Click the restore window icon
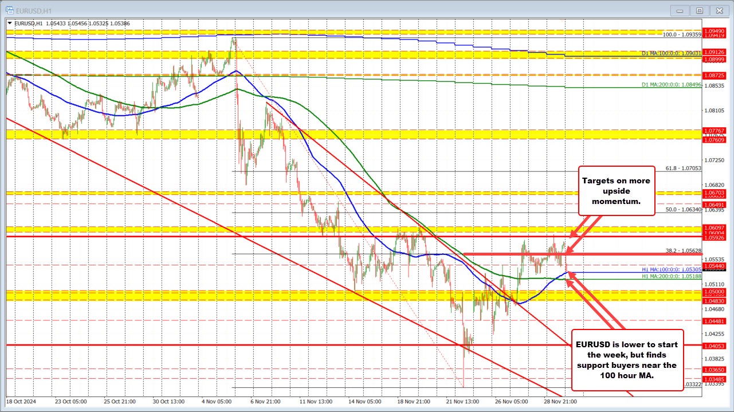This screenshot has height=412, width=734. click(700, 10)
